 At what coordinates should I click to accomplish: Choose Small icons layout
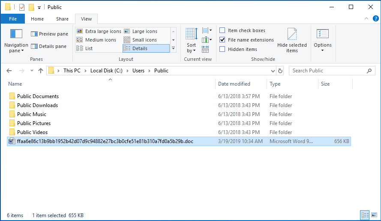(140, 40)
